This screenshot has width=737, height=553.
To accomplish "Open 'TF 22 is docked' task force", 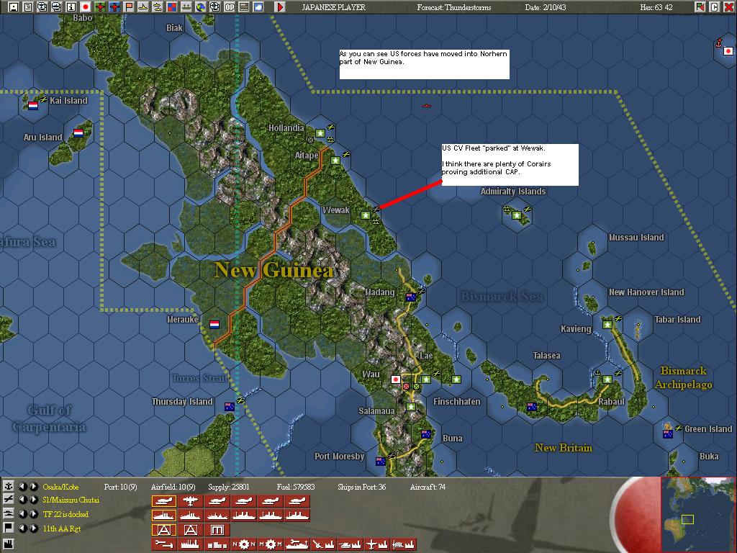I will [x=65, y=514].
